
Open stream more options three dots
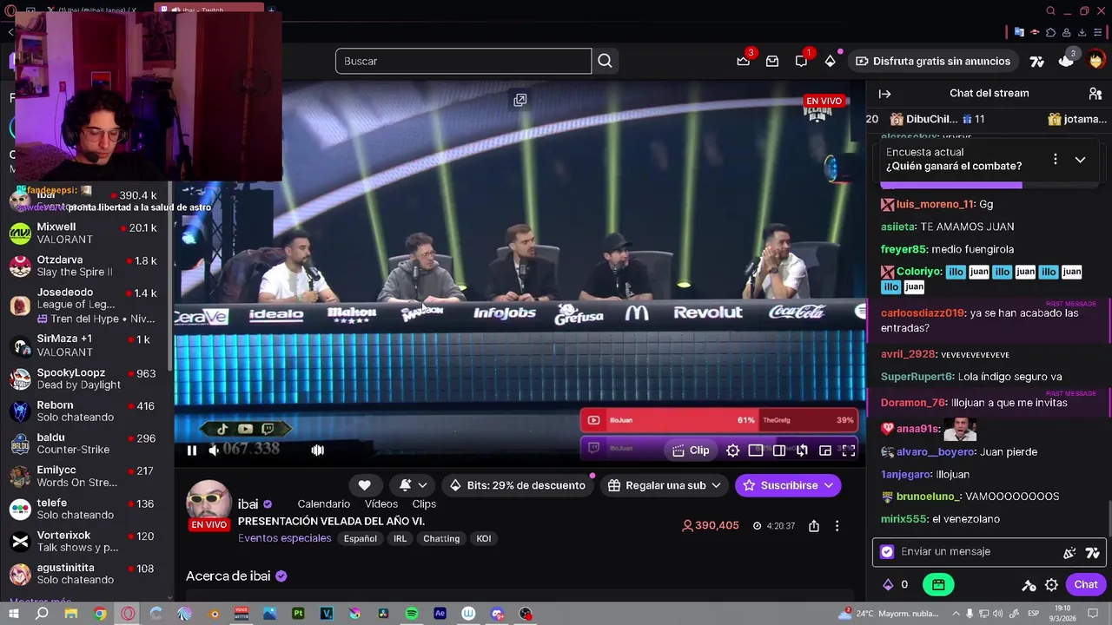pos(837,526)
